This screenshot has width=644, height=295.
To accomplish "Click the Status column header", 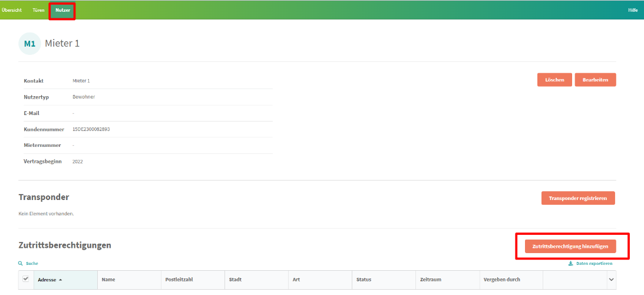I will point(364,280).
